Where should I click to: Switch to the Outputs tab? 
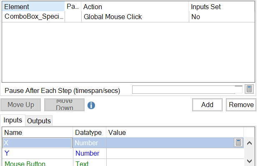(39, 121)
